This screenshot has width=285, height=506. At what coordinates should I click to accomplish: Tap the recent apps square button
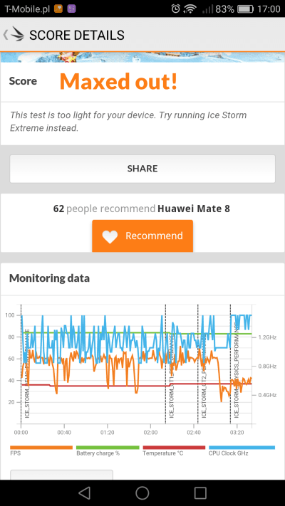200,492
